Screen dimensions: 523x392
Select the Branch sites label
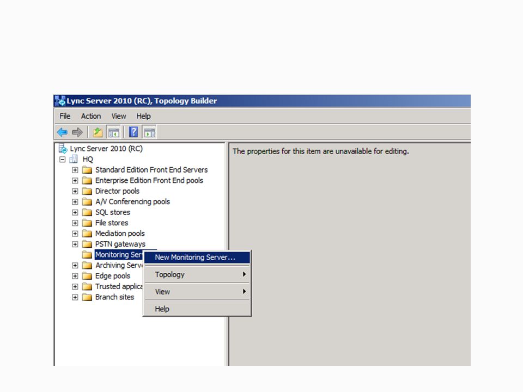coord(115,297)
